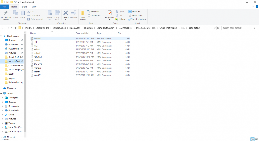
Task: Collapse the ribbon with the chevron
Action: 253,7
